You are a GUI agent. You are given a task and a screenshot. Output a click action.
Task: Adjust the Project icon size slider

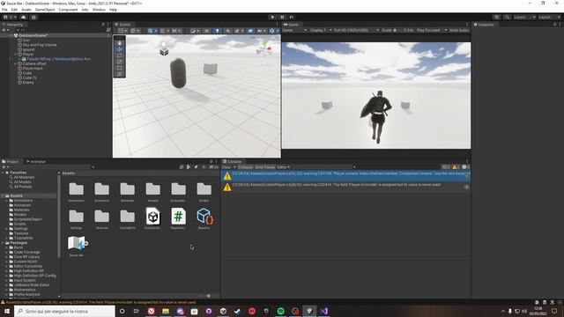(208, 296)
